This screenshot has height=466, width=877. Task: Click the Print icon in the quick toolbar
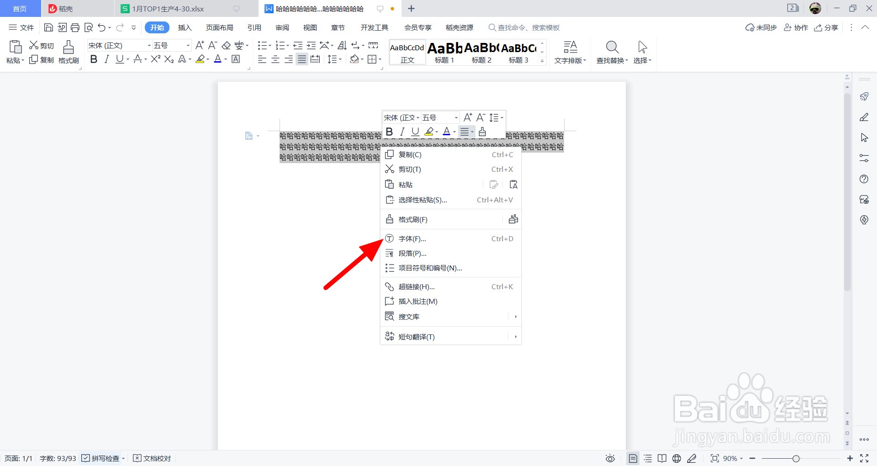[75, 28]
